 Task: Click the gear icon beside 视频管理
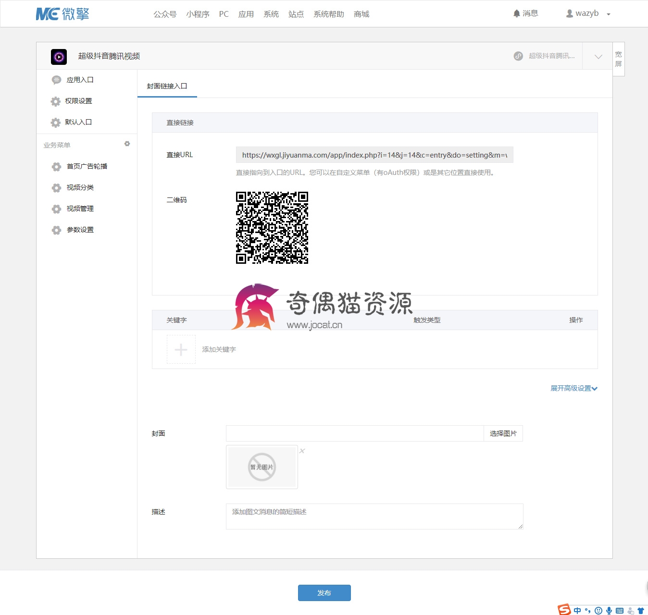[56, 209]
